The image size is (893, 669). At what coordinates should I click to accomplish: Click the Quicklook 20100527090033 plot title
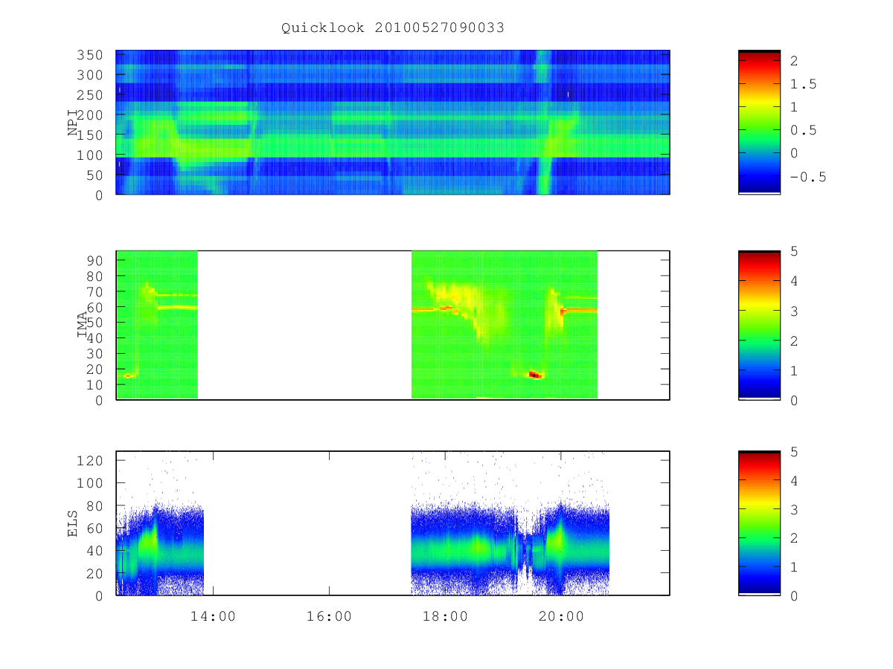click(393, 28)
